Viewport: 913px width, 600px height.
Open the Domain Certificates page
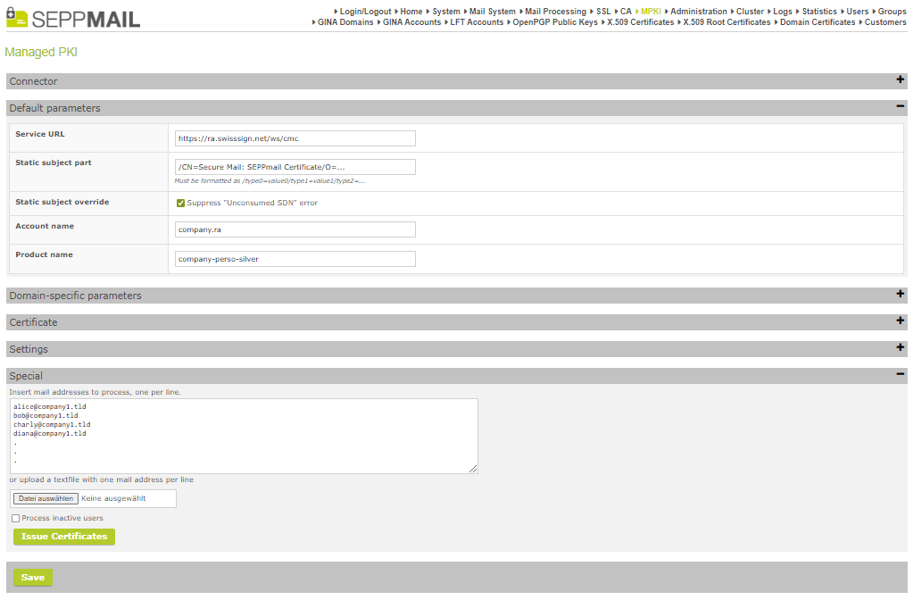click(817, 22)
